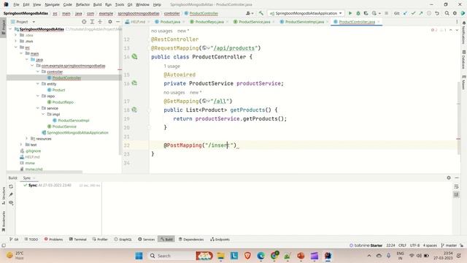Push commits with the Git arrow icon

click(421, 13)
